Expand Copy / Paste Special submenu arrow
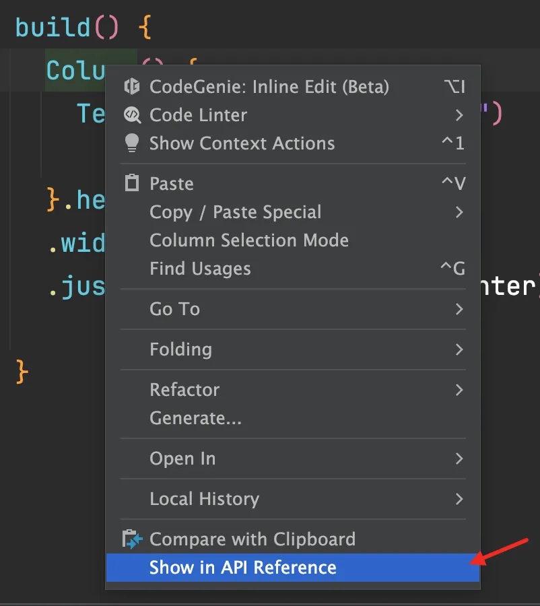This screenshot has height=606, width=540. tap(459, 212)
